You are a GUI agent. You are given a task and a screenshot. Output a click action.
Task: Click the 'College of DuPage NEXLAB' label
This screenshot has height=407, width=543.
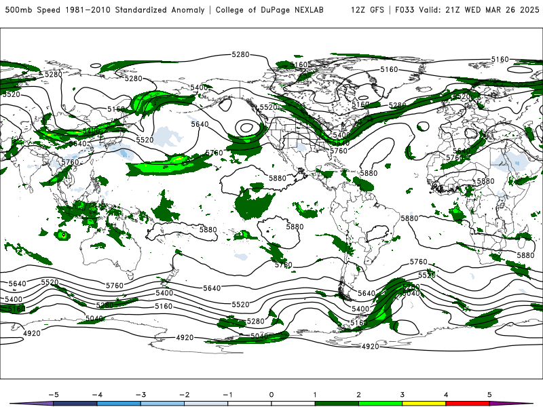pyautogui.click(x=269, y=9)
